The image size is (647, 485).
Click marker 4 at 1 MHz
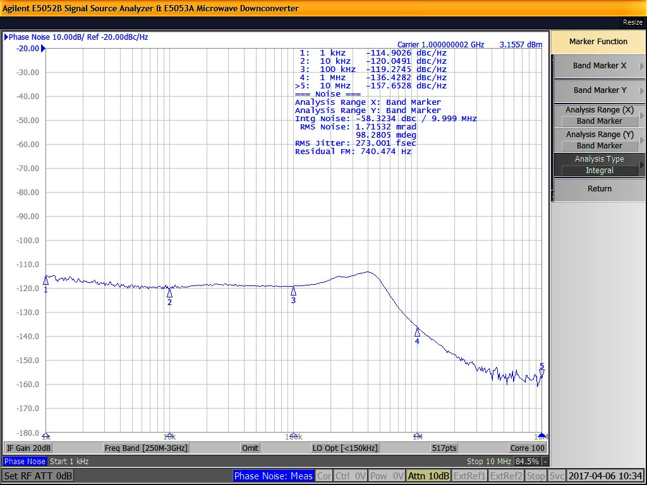click(417, 332)
